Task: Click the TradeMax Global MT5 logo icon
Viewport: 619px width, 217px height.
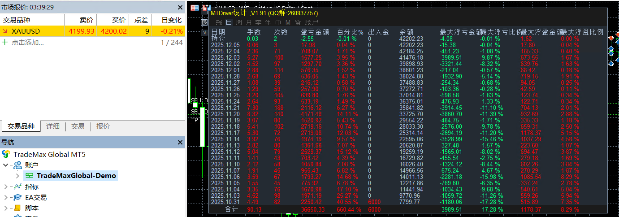Action: 6,154
